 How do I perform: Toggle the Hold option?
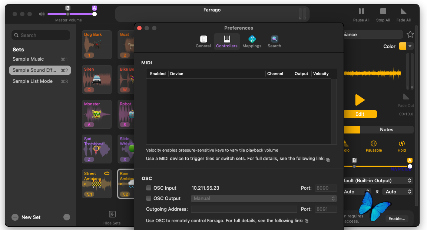402,146
